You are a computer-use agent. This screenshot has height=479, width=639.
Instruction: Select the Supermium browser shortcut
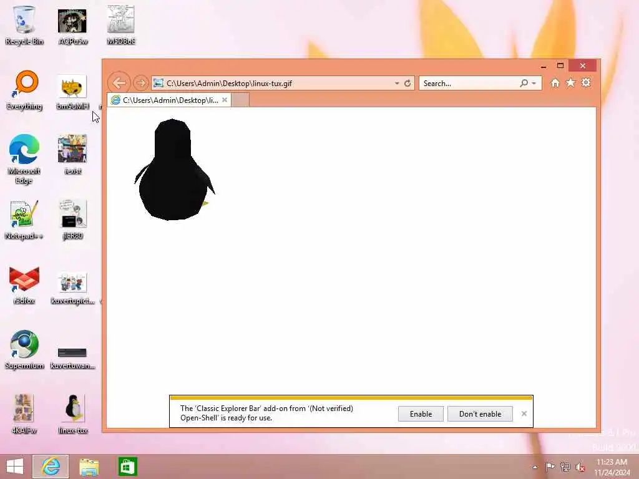[24, 350]
